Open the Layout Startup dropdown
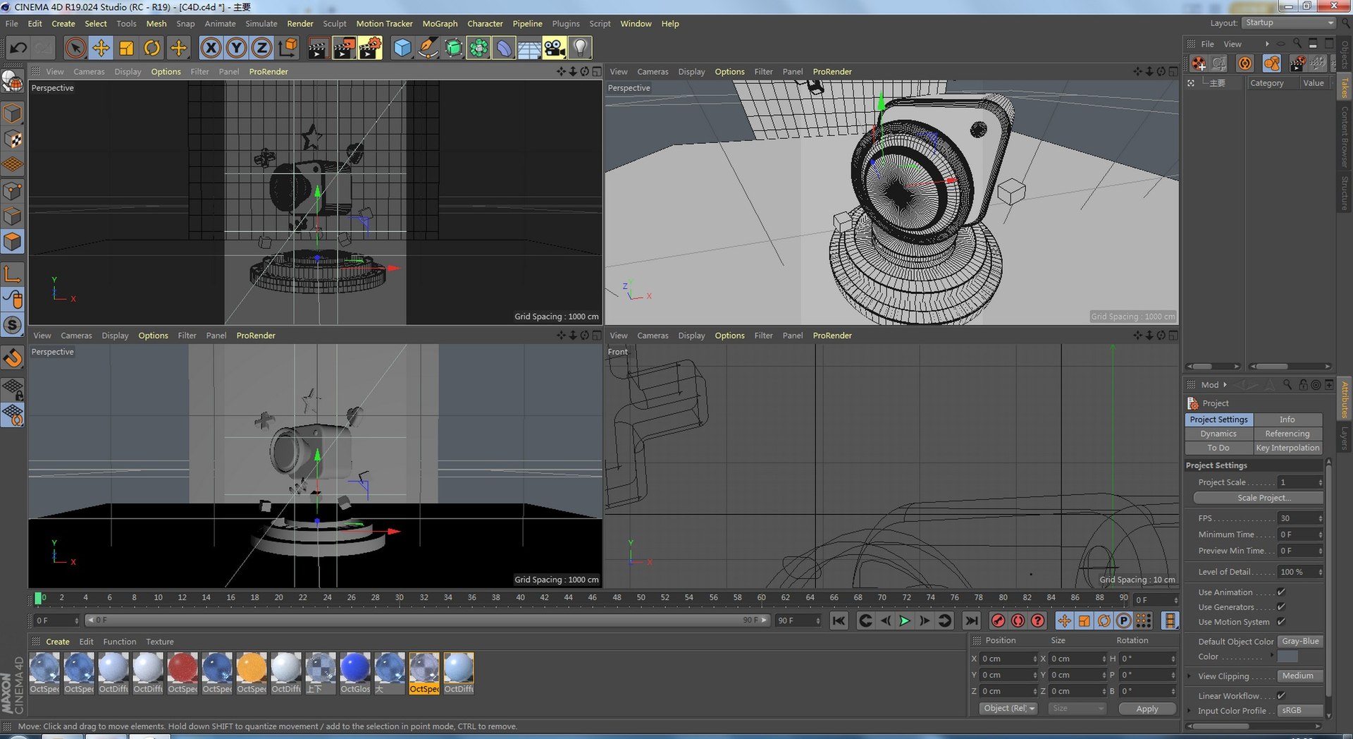Viewport: 1353px width, 739px height. click(1289, 23)
